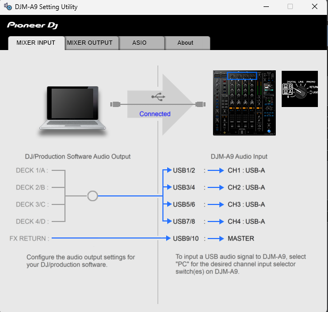Click the Pioneer DJ logo
The width and height of the screenshot is (328, 312).
point(32,26)
